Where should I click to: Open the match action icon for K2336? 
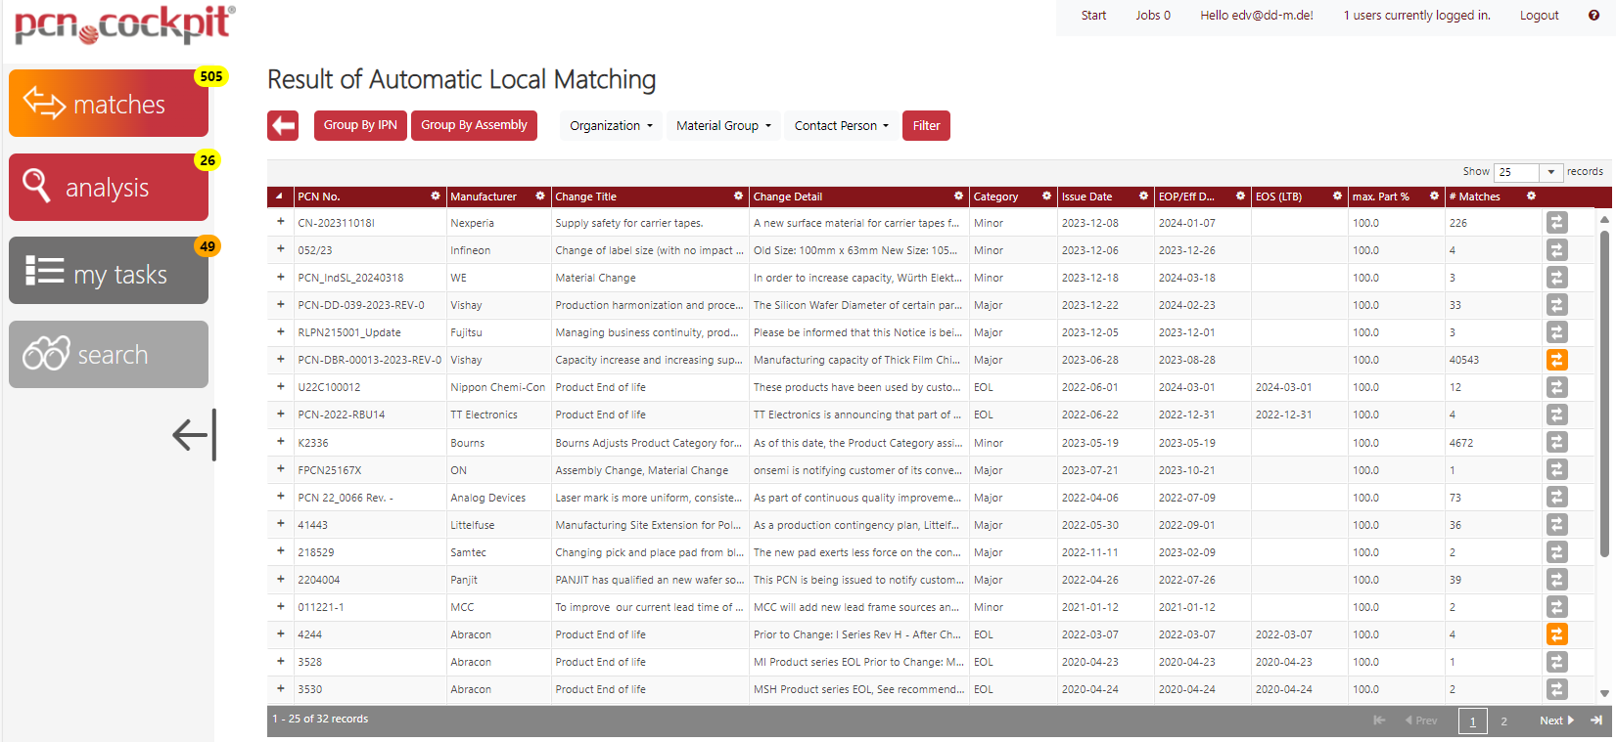pyautogui.click(x=1556, y=443)
